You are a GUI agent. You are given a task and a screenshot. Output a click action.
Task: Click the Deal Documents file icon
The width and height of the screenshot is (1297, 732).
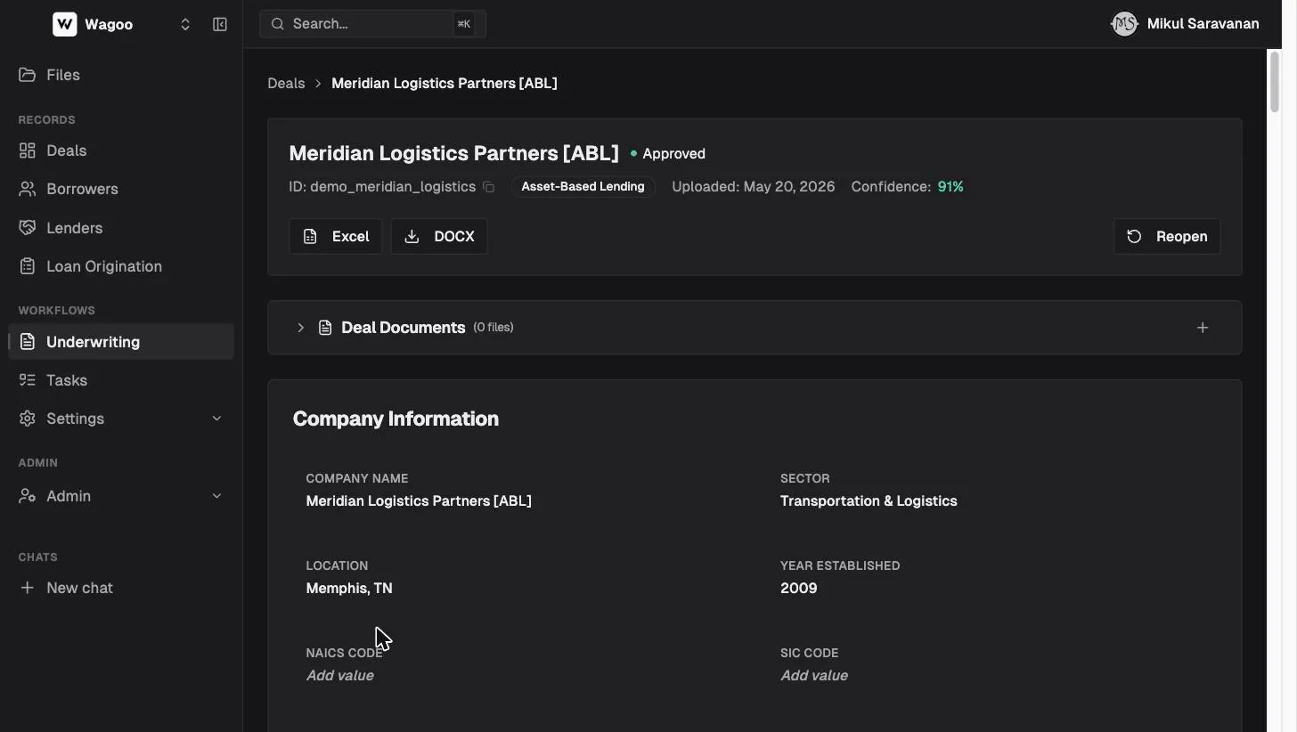click(325, 328)
